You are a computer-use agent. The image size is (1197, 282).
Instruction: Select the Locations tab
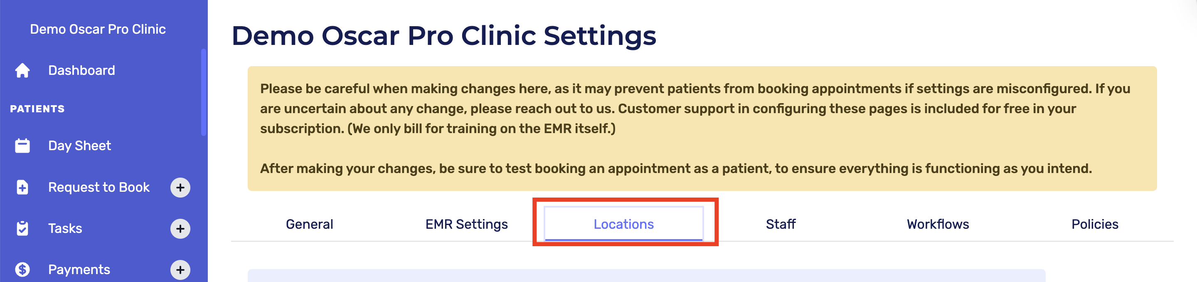(x=623, y=224)
